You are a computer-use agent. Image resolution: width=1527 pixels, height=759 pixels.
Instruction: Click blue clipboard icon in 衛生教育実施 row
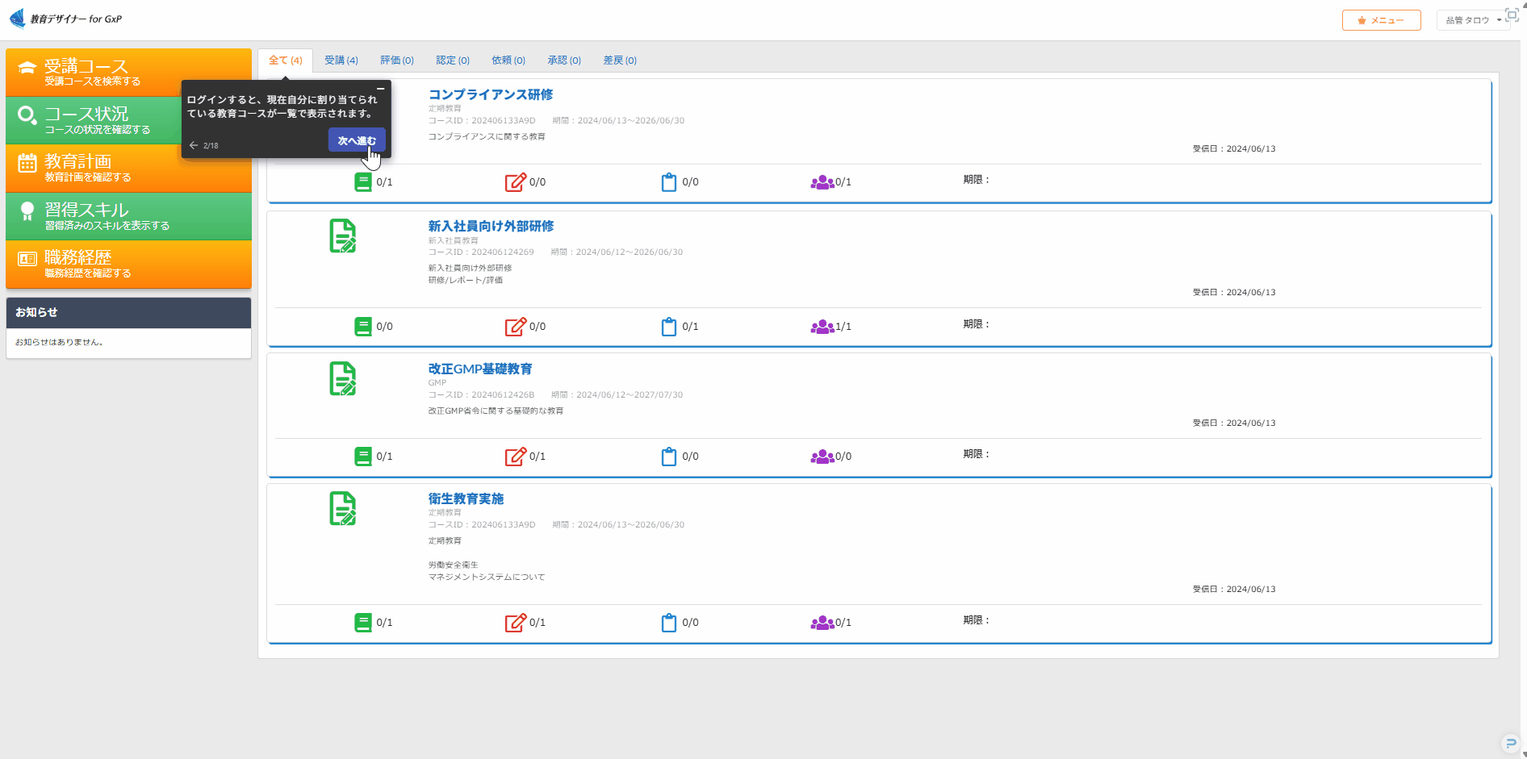coord(669,623)
